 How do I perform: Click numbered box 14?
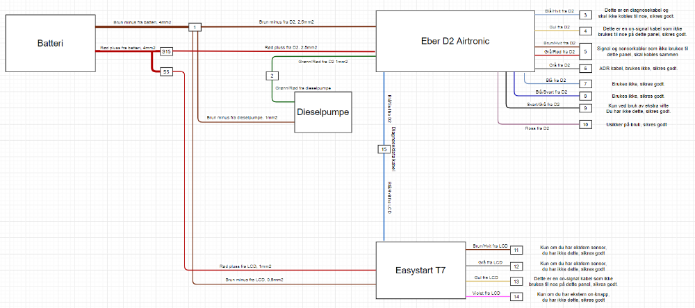516,298
